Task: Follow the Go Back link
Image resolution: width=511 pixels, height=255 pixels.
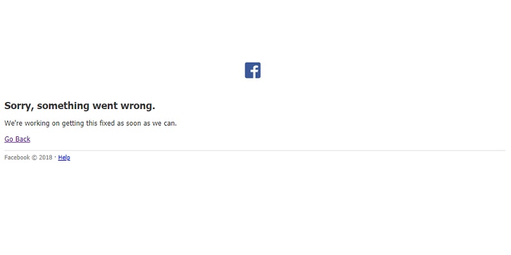Action: (17, 139)
